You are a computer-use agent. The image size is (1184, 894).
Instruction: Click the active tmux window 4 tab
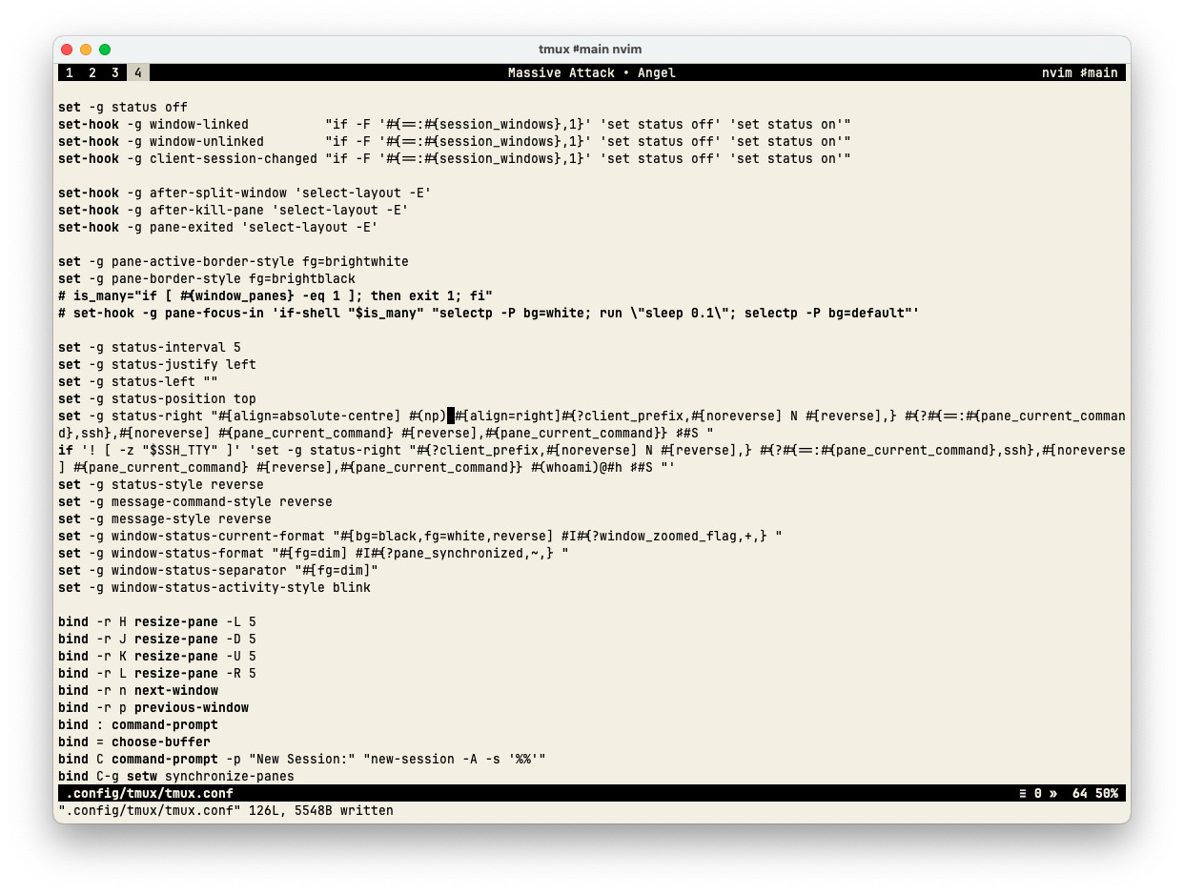pyautogui.click(x=138, y=73)
